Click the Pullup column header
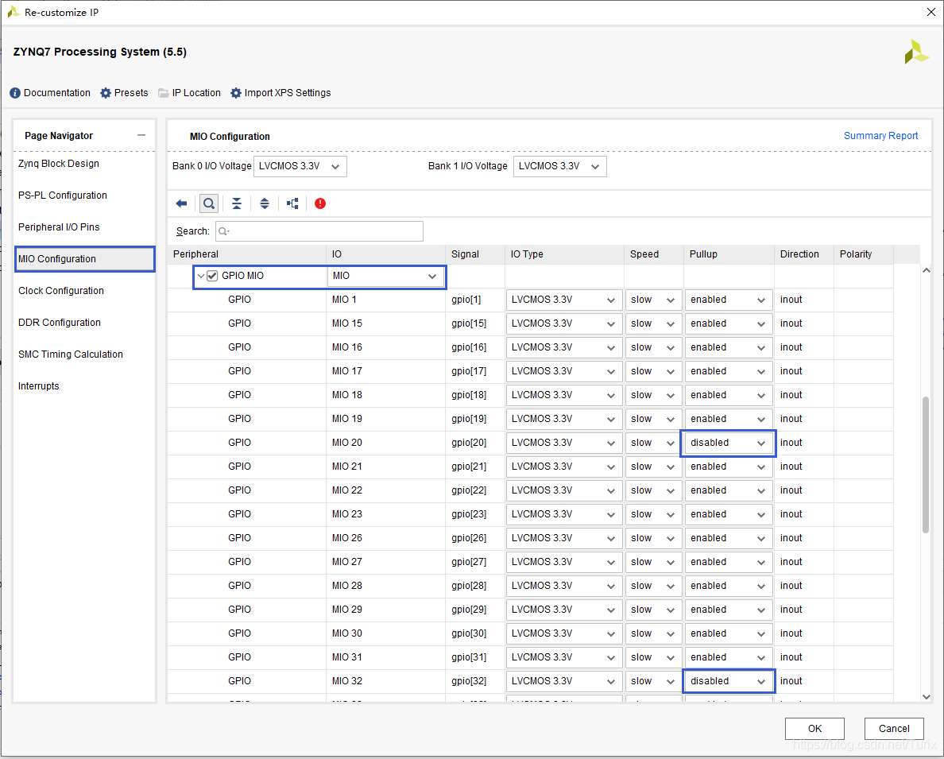This screenshot has height=759, width=944. click(729, 254)
